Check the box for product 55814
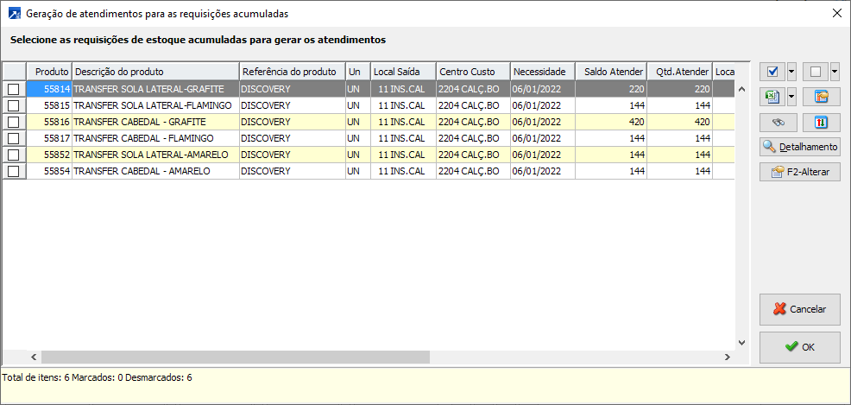 13,89
